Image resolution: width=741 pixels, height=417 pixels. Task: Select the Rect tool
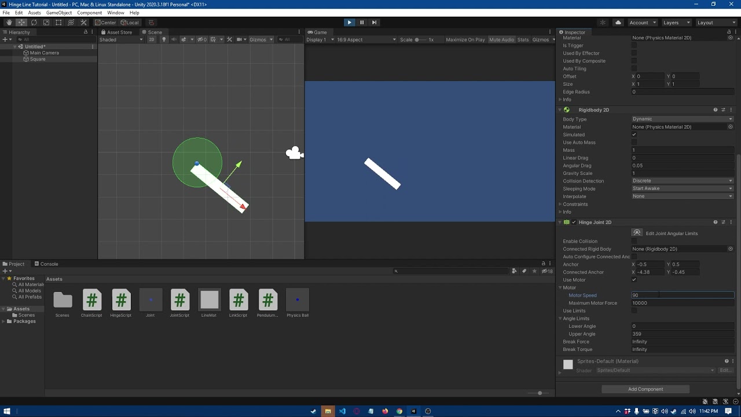coord(58,23)
